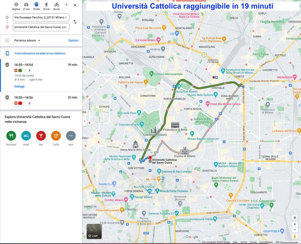Screen dimensions: 301x244
Task: Swap starting point and destination
Action: pos(75,22)
